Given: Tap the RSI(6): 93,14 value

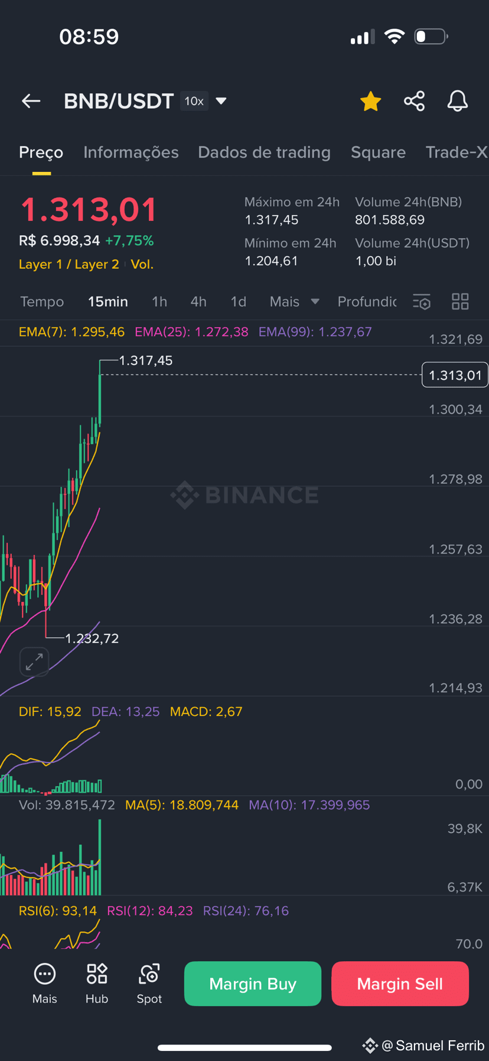Looking at the screenshot, I should (x=58, y=911).
